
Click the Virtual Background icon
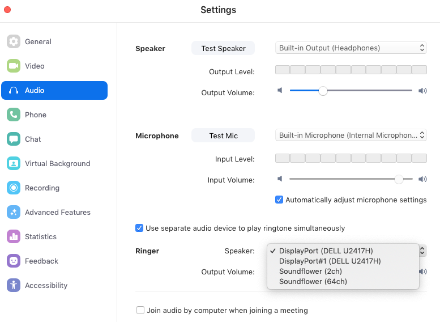point(14,164)
